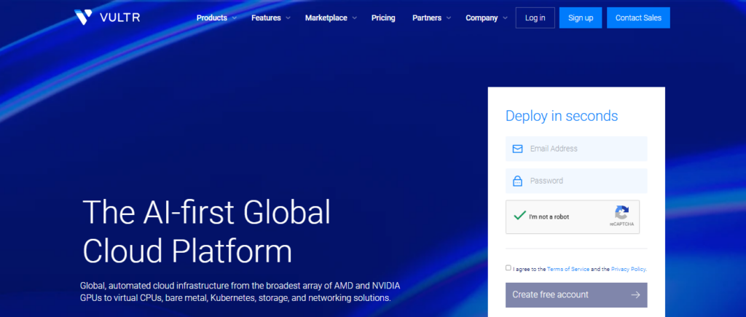Open the Products menu
Image resolution: width=746 pixels, height=317 pixels.
212,18
